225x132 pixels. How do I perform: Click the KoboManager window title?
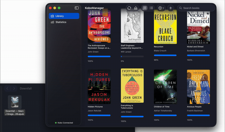pyautogui.click(x=94, y=8)
